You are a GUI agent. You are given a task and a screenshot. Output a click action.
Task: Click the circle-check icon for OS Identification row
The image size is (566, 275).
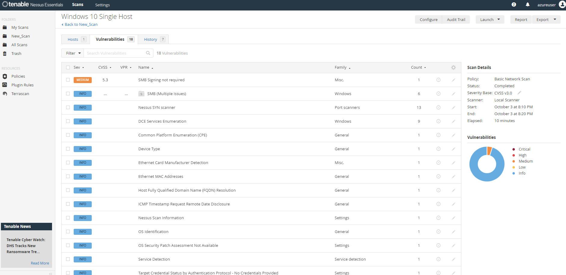(x=438, y=232)
